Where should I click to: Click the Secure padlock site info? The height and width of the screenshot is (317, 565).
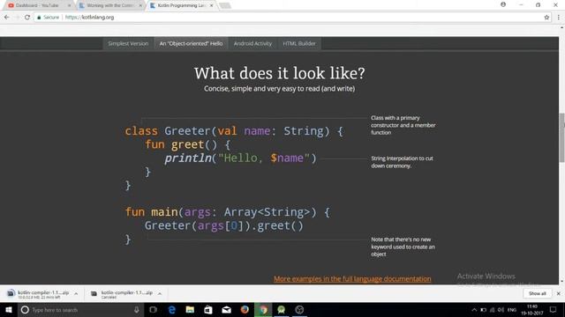pyautogui.click(x=48, y=18)
